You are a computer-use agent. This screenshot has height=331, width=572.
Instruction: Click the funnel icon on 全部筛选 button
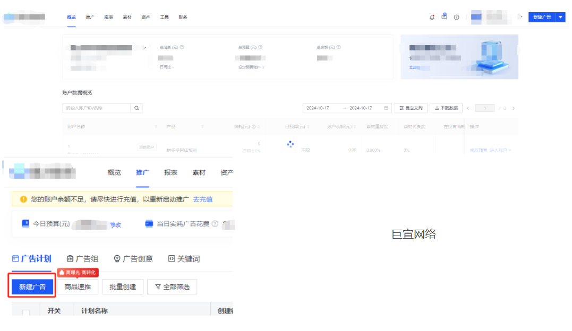158,287
